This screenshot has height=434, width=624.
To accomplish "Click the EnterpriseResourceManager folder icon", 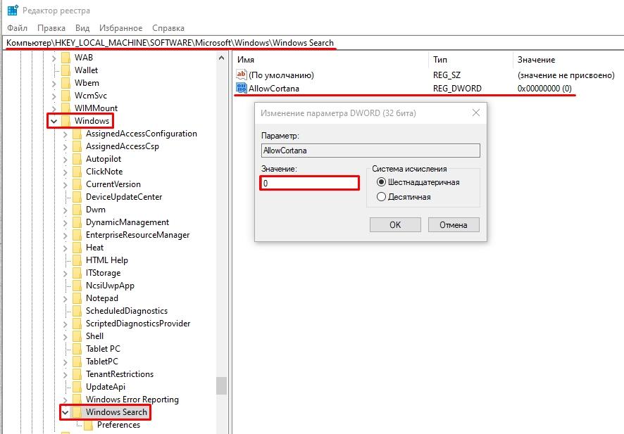I will click(77, 235).
